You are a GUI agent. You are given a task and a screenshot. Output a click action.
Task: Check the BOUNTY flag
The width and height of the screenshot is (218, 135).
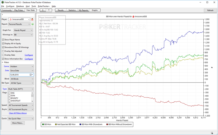pyautogui.click(x=9, y=98)
